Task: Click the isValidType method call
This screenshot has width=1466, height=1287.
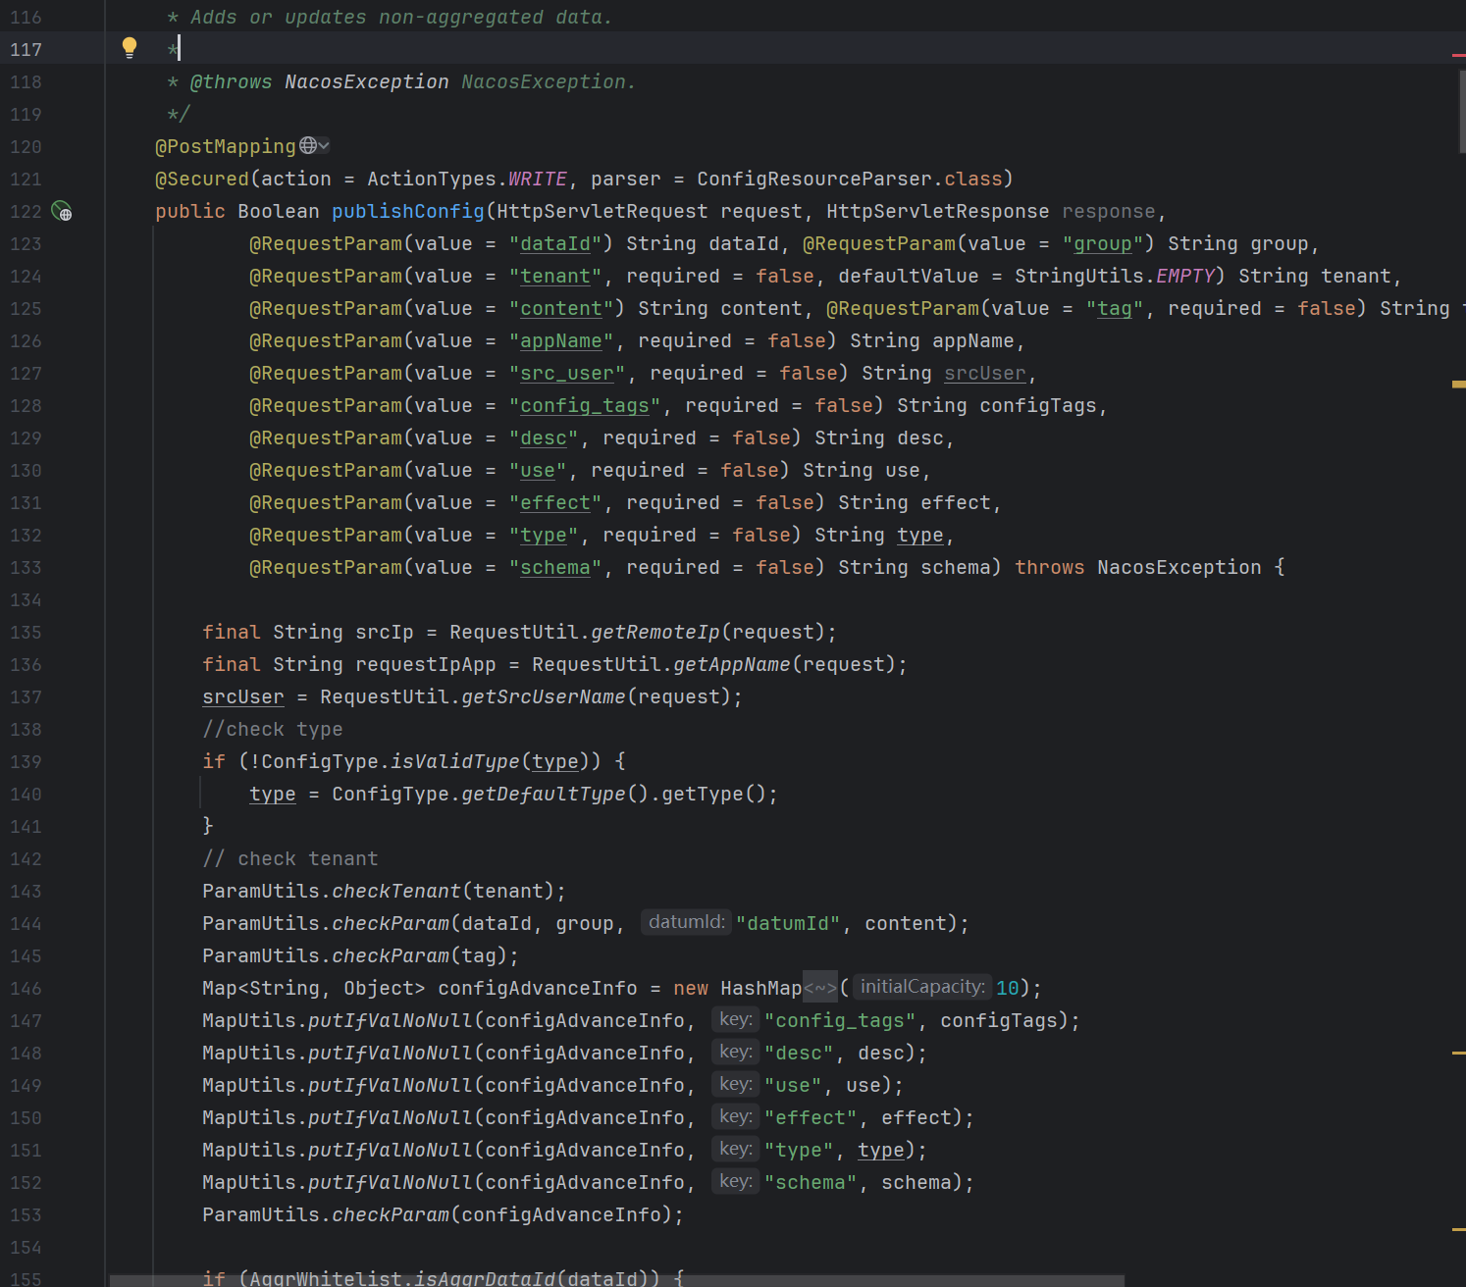Action: pyautogui.click(x=455, y=762)
